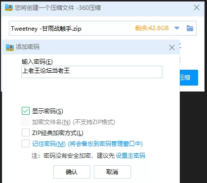Click the 360压缩 logo in main title bar
Viewport: 207px width, 183px height.
(9, 7)
